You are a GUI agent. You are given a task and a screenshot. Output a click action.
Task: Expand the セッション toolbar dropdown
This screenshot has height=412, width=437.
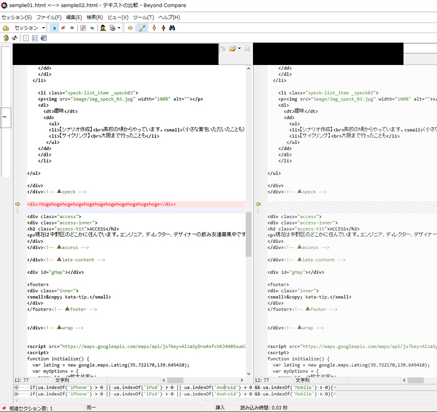(43, 28)
